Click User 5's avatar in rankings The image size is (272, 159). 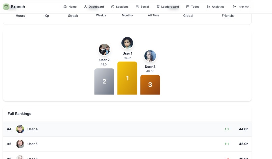pyautogui.click(x=20, y=144)
